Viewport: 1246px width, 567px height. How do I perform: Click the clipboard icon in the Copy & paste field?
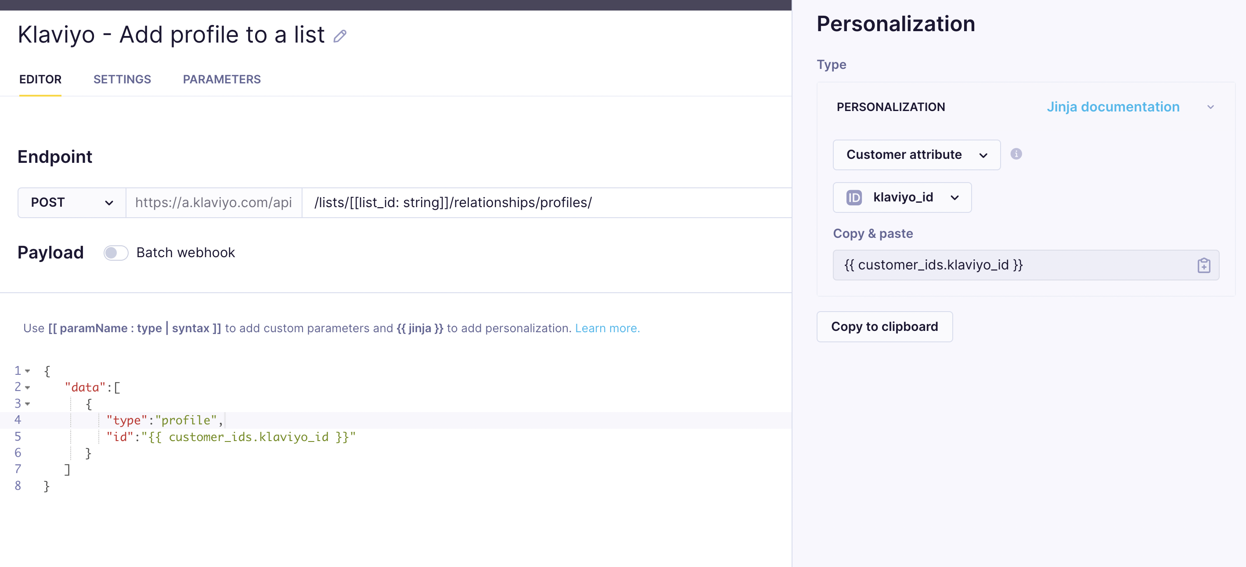1203,266
